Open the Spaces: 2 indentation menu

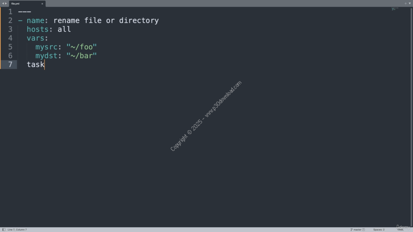pyautogui.click(x=379, y=230)
